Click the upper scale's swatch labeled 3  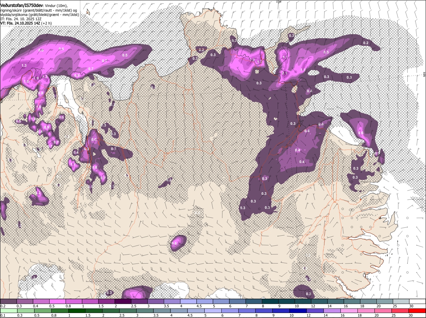[x=155, y=301]
